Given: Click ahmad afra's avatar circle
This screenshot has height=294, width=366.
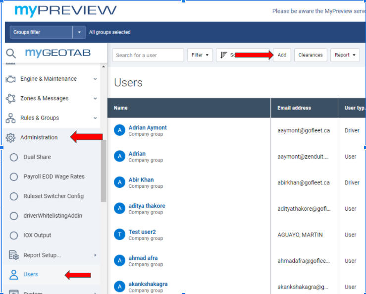Looking at the screenshot, I should 119,260.
